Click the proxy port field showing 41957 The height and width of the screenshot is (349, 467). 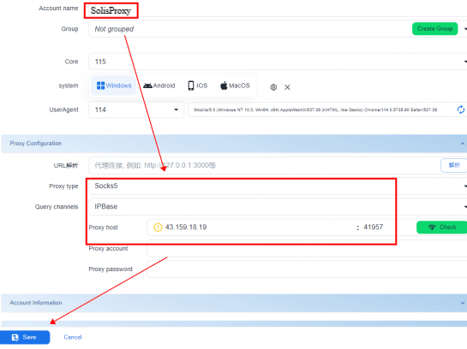[x=374, y=228]
